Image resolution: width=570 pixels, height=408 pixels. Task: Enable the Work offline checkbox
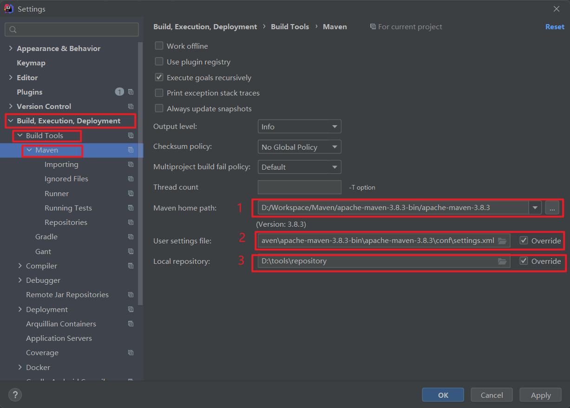point(159,46)
